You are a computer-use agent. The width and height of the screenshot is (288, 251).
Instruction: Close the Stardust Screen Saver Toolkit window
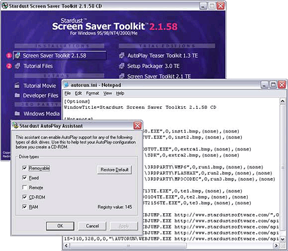[x=221, y=6]
